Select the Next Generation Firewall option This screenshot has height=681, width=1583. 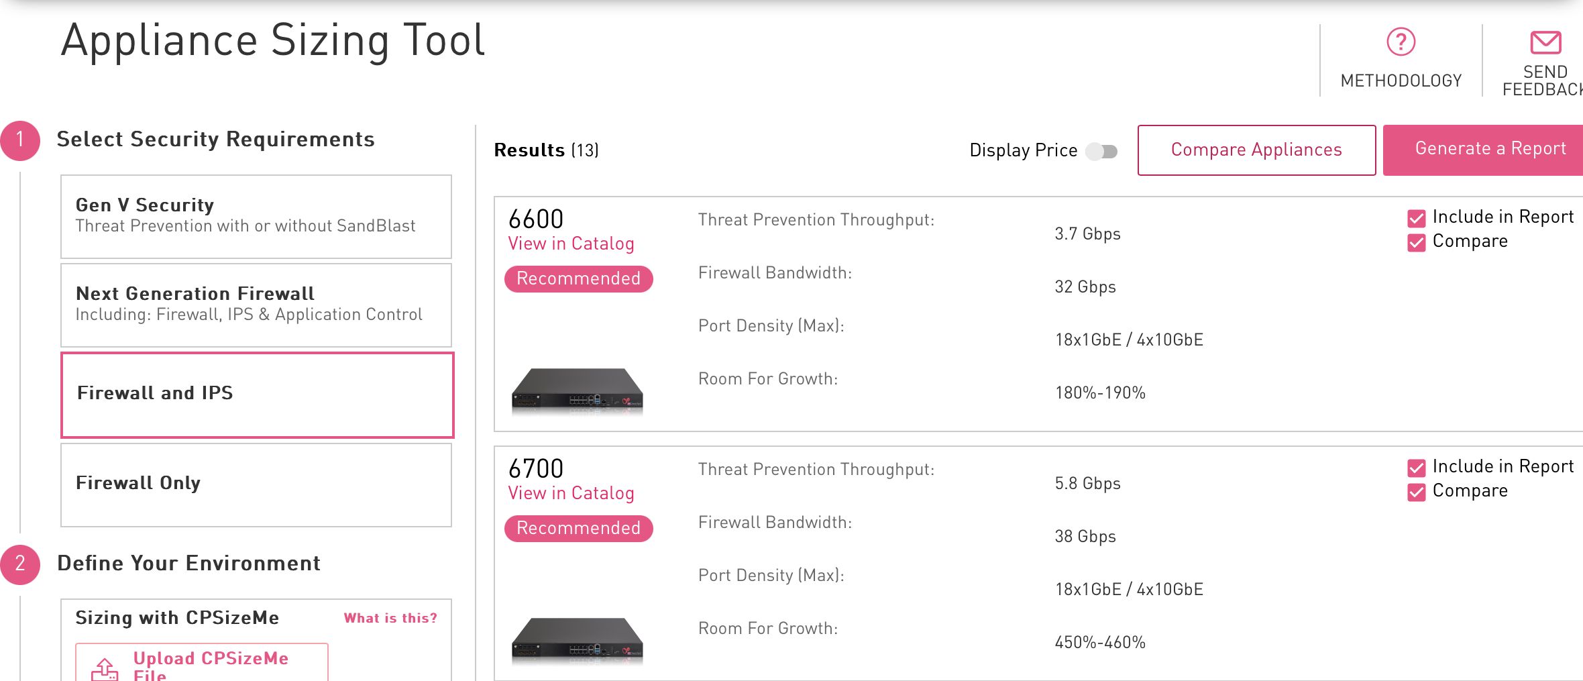pyautogui.click(x=256, y=305)
